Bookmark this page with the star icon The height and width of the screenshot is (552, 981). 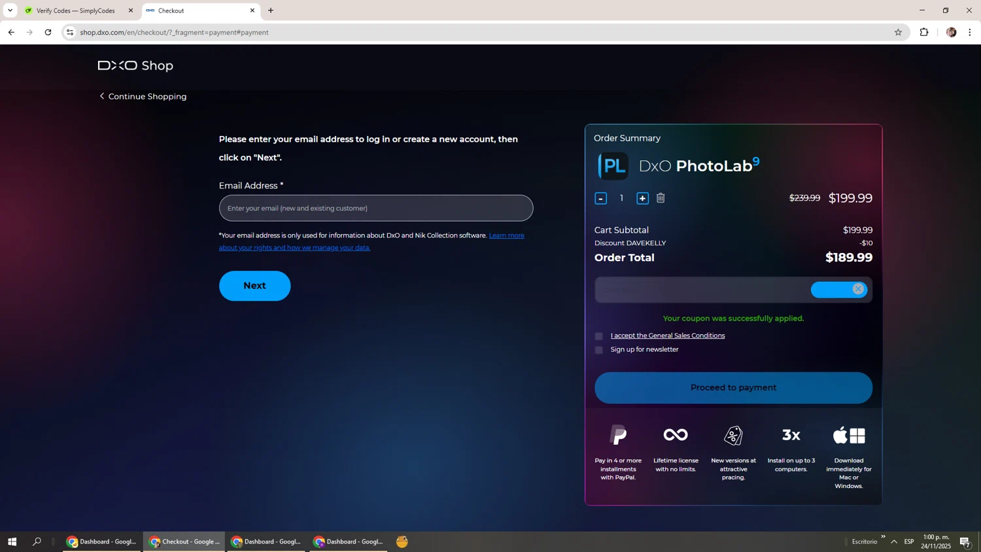898,32
